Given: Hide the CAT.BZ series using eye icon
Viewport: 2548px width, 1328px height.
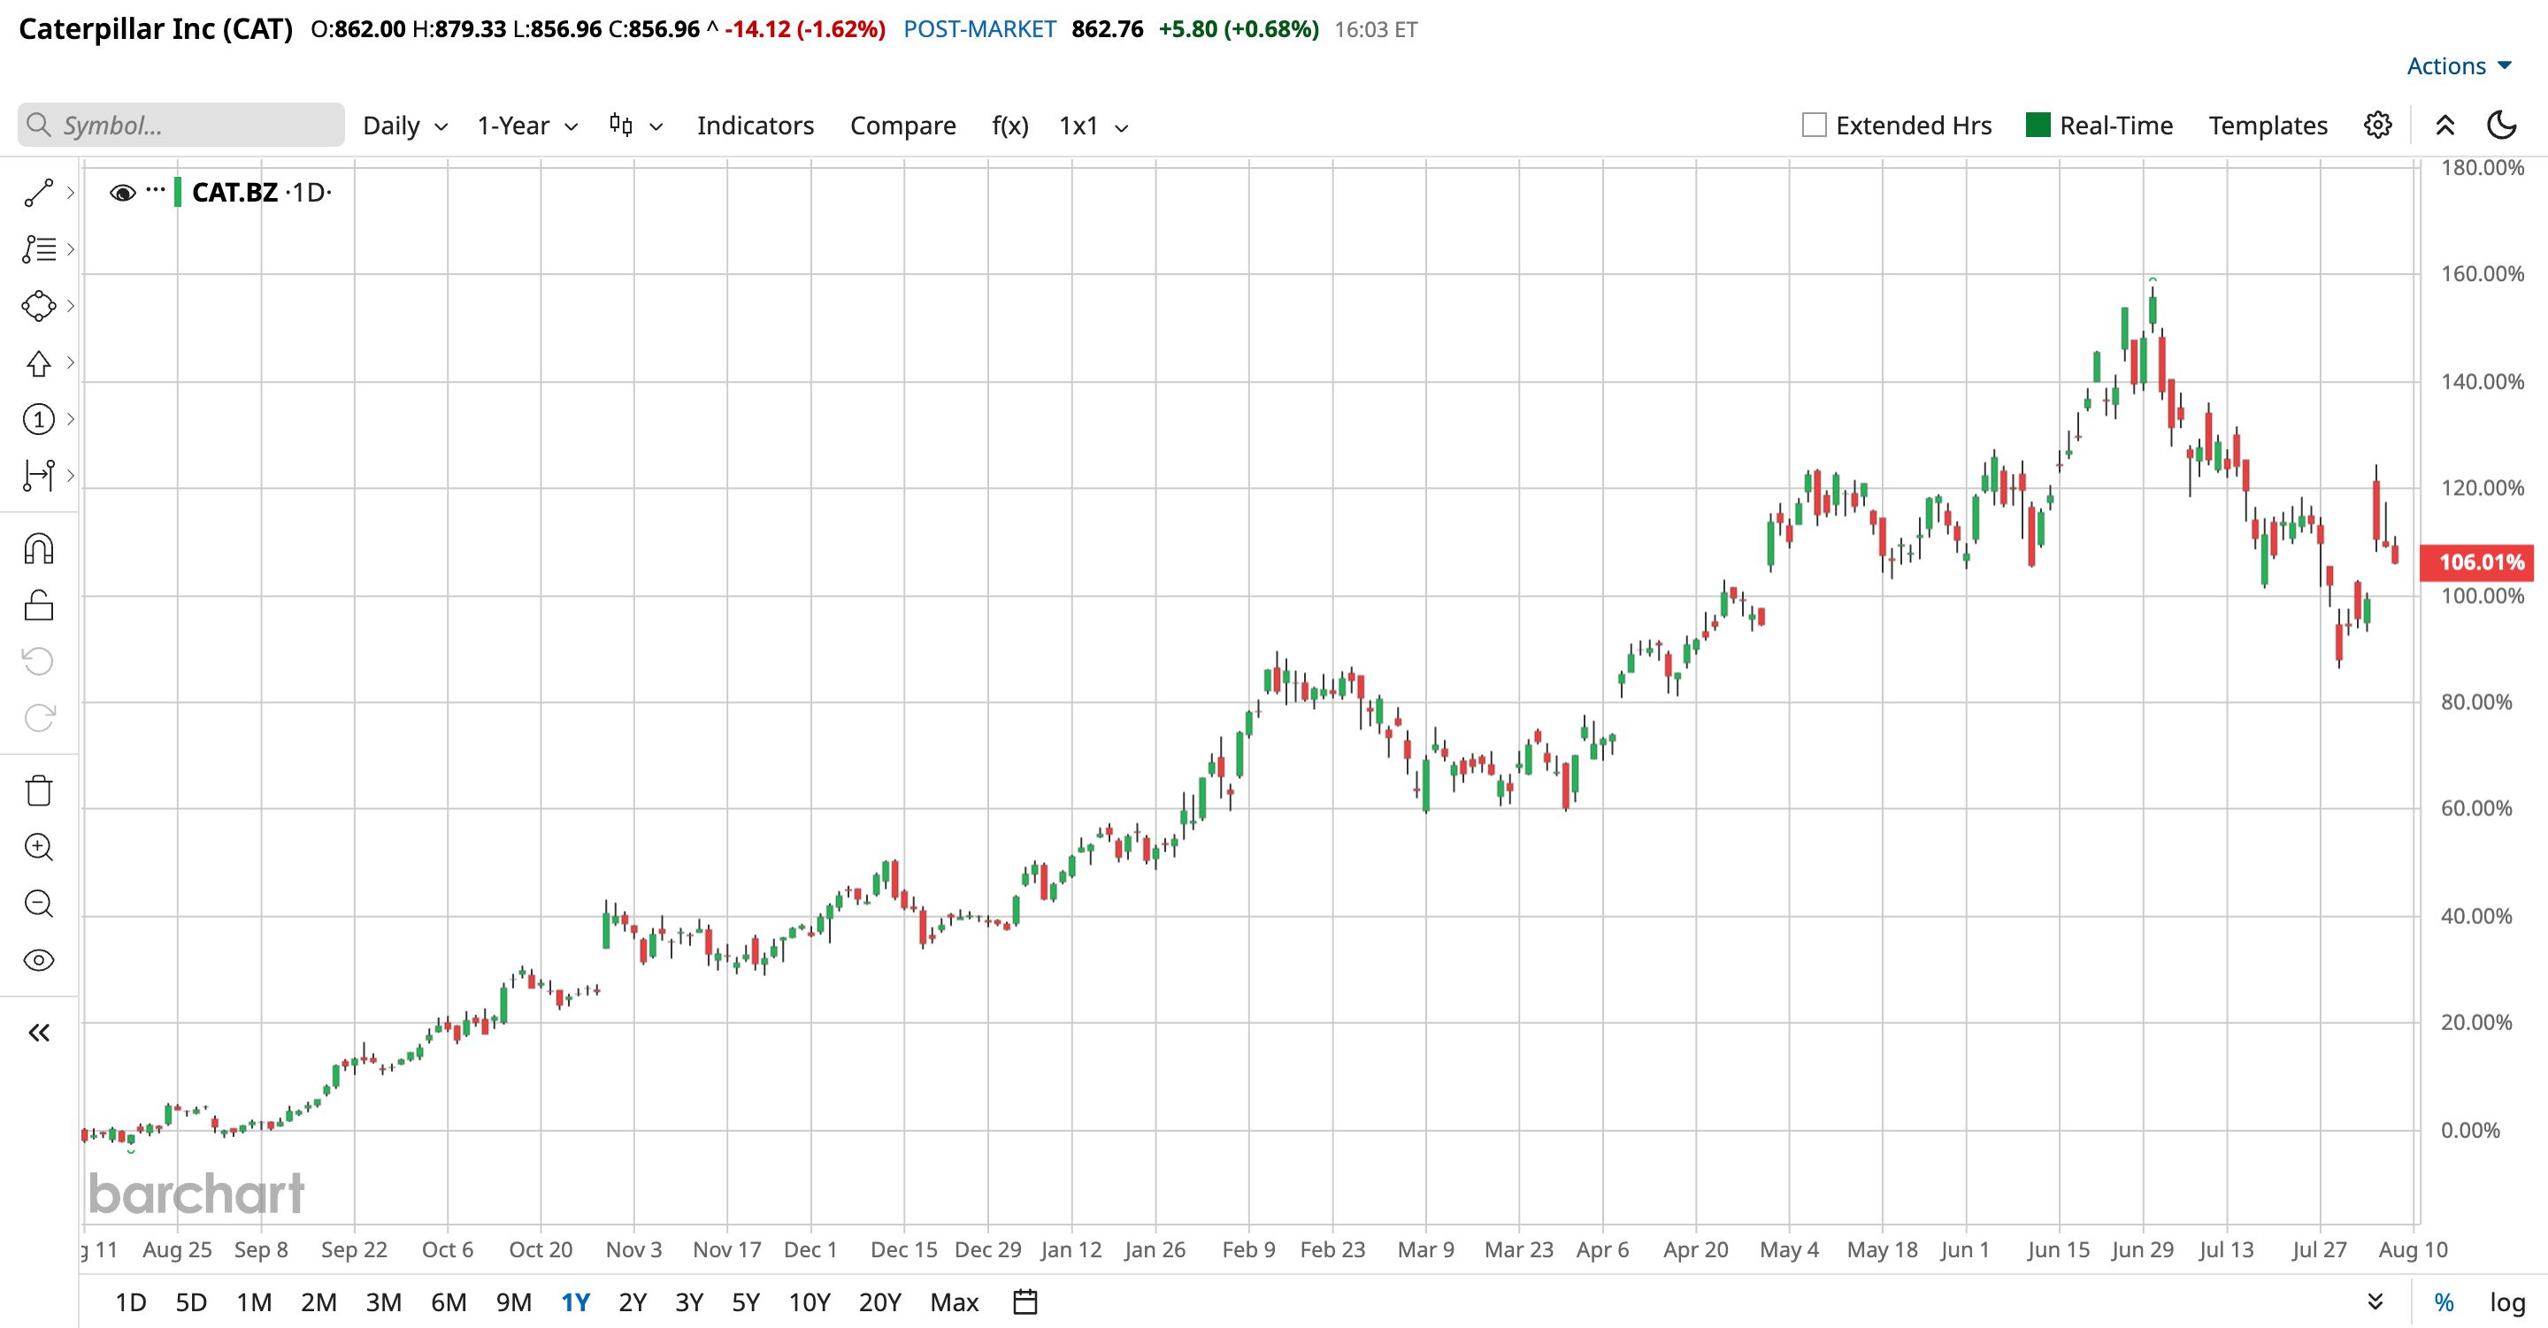Looking at the screenshot, I should 123,193.
